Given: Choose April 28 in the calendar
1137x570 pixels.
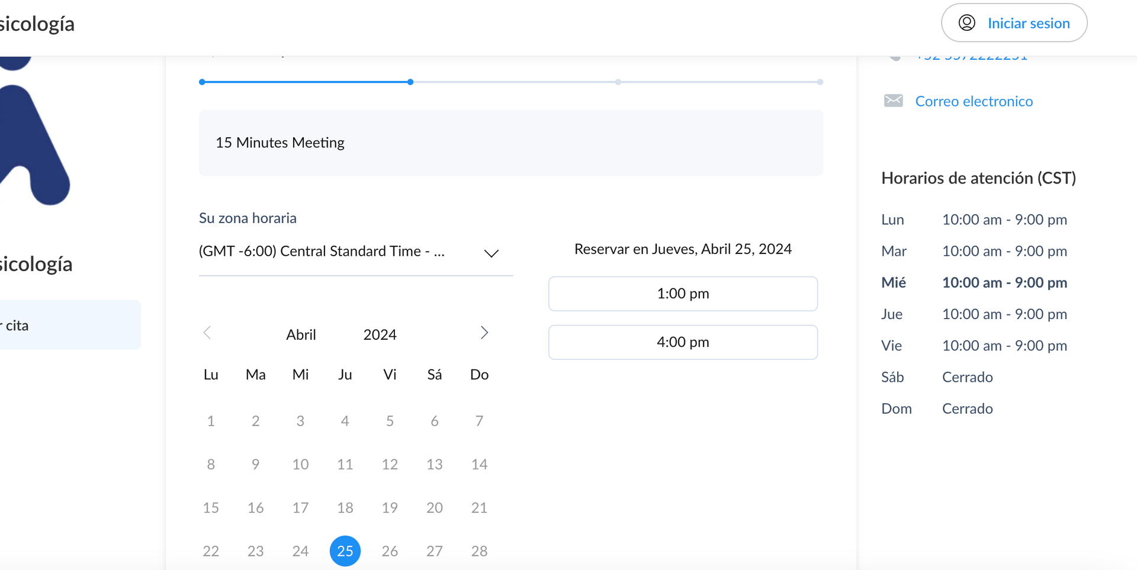Looking at the screenshot, I should pyautogui.click(x=479, y=551).
